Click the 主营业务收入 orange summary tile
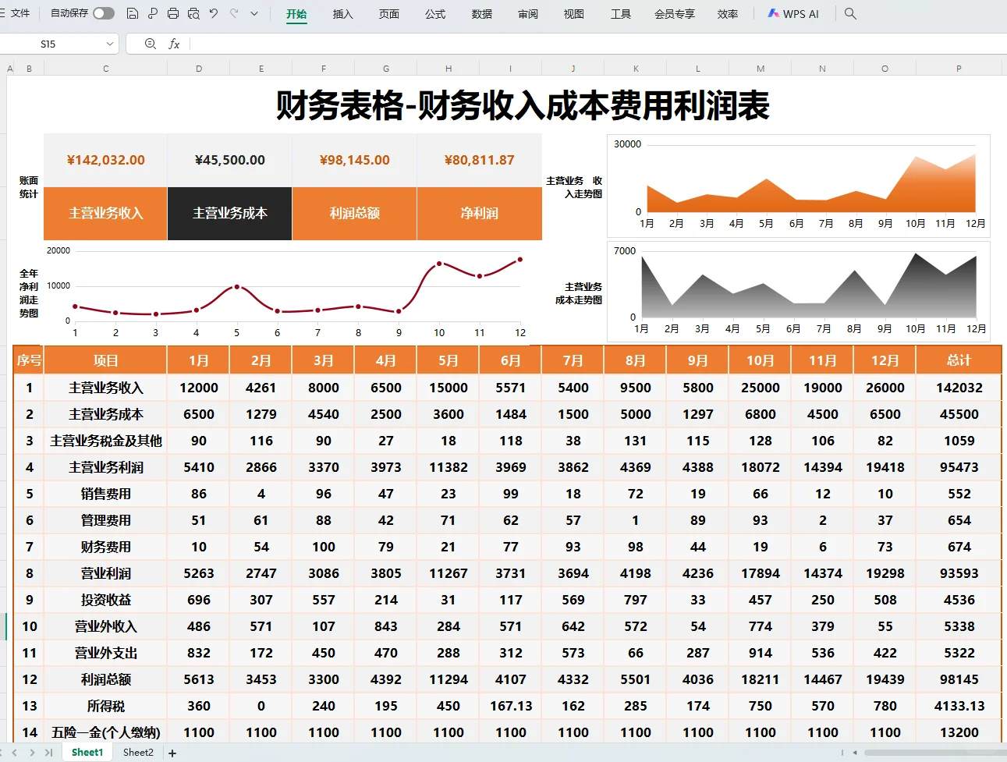The width and height of the screenshot is (1007, 762). tap(105, 213)
